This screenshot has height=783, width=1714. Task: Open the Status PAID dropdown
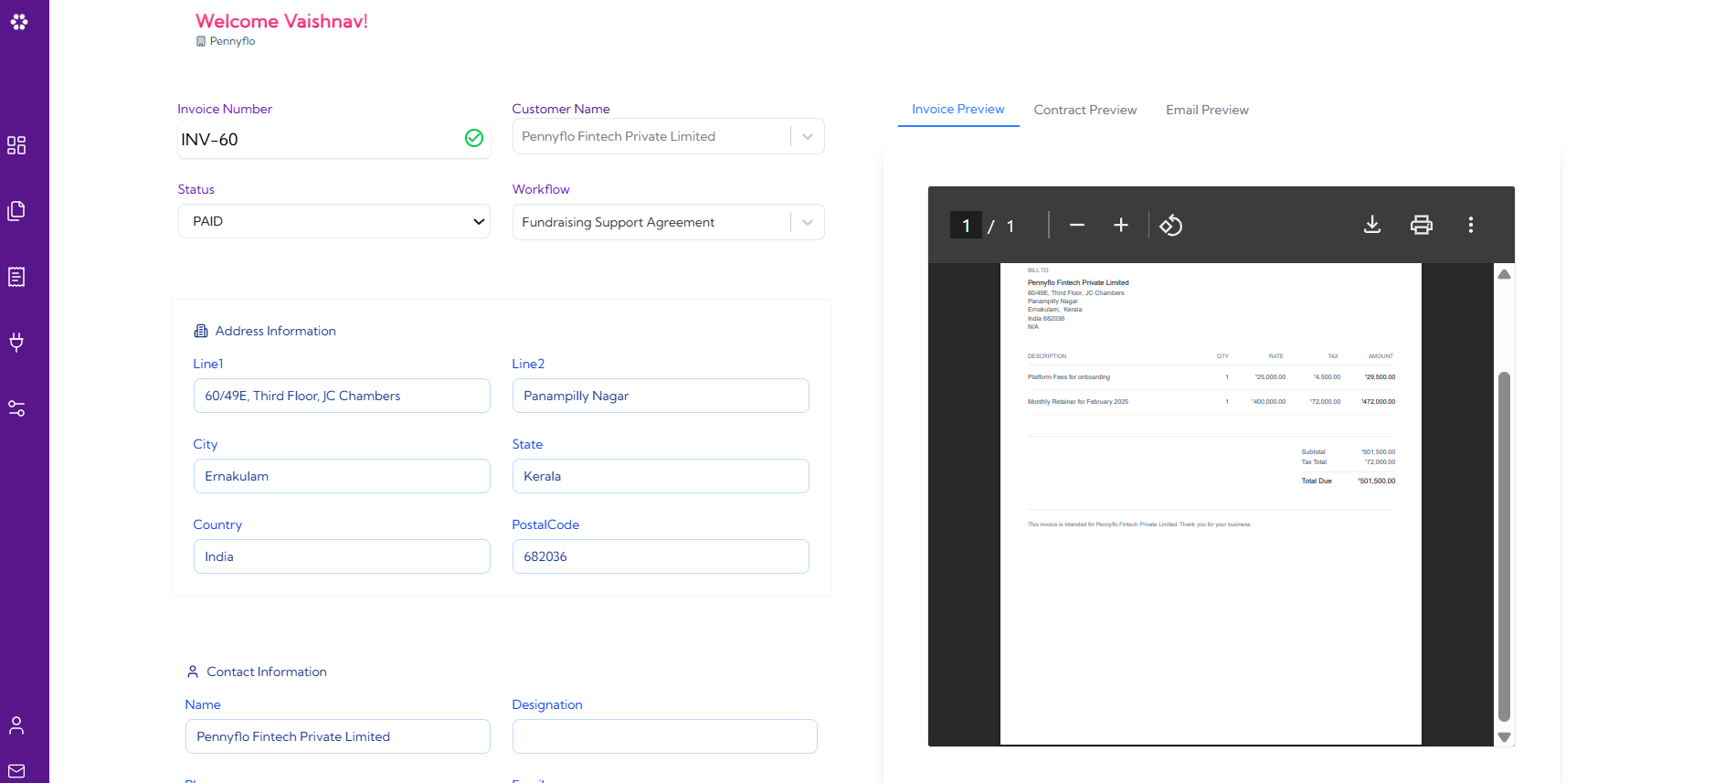[x=334, y=221]
